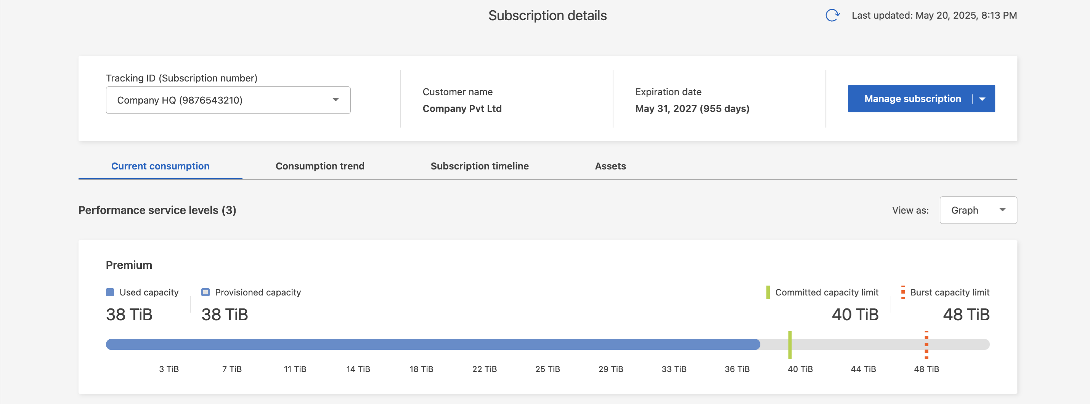The height and width of the screenshot is (404, 1090).
Task: Click the Used capacity legend square
Action: tap(110, 292)
